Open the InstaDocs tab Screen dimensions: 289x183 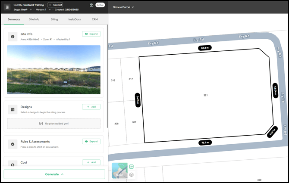[x=74, y=19]
